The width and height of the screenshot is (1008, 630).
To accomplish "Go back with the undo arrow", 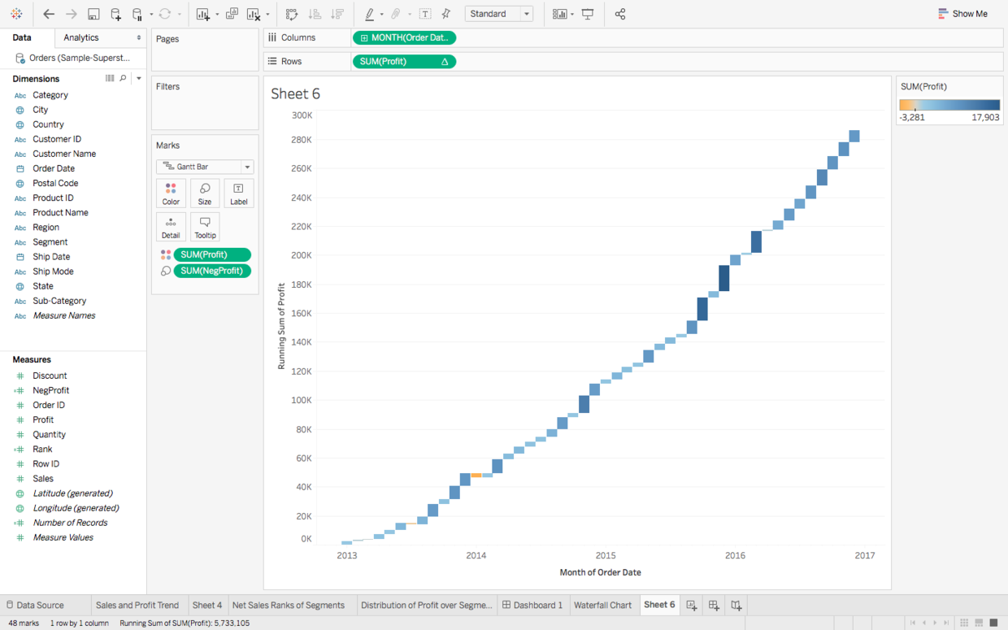I will click(49, 14).
